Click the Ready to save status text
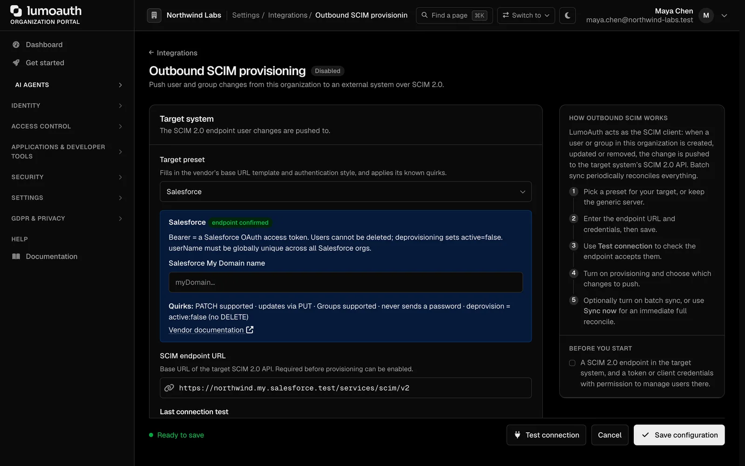The width and height of the screenshot is (745, 466). [x=181, y=435]
